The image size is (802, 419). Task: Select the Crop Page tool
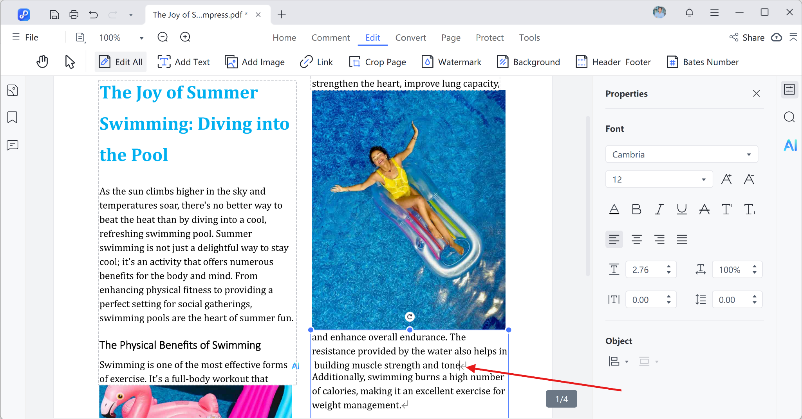tap(378, 62)
